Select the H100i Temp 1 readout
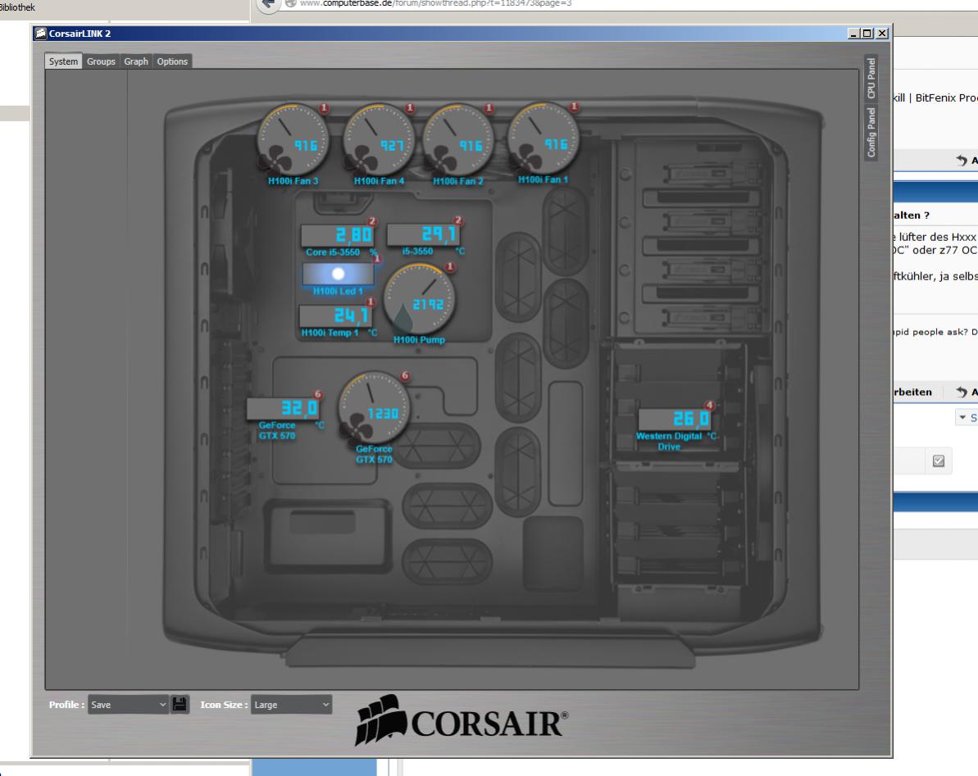 point(335,315)
